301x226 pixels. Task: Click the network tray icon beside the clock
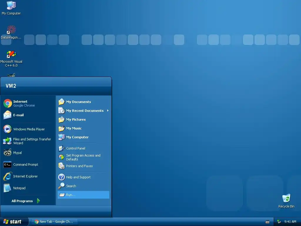(x=279, y=222)
